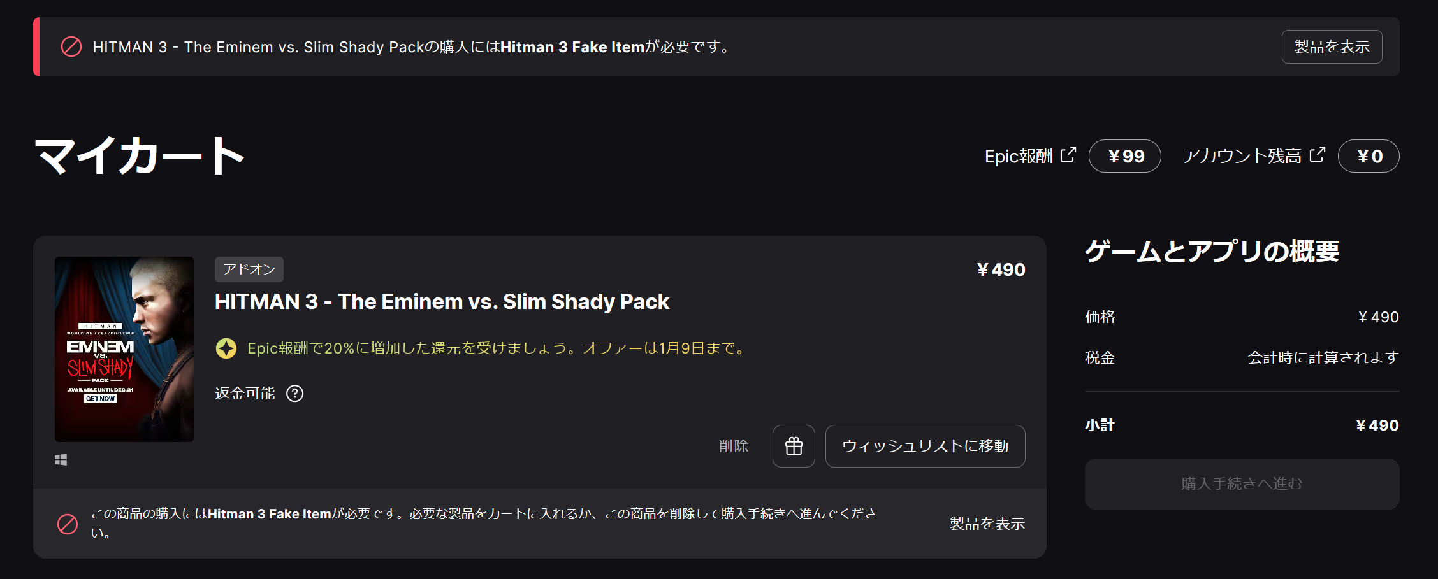Click the Epic報酬 20% offer text
This screenshot has width=1438, height=579.
tap(498, 348)
